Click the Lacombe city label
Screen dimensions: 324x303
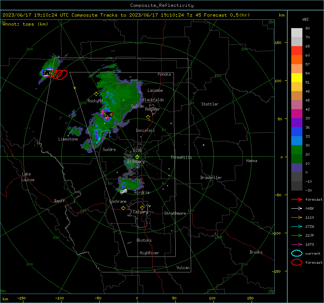tap(155, 90)
